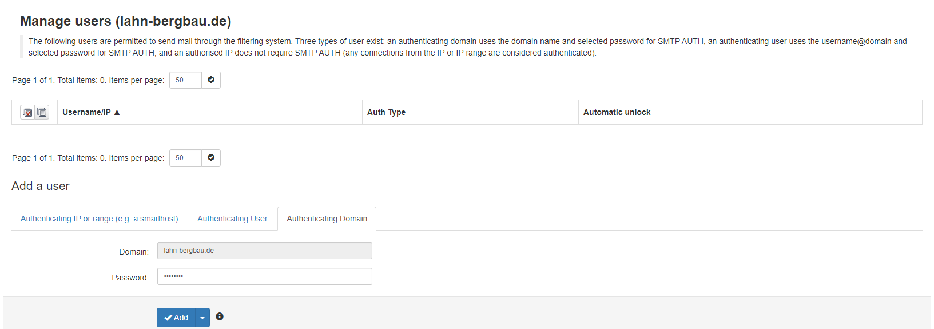
Task: Click the Automatic unlock column header
Action: pos(617,112)
